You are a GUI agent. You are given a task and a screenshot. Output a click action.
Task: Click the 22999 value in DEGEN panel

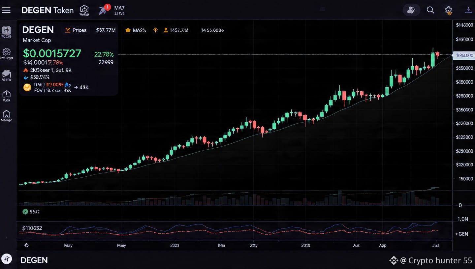tap(106, 62)
